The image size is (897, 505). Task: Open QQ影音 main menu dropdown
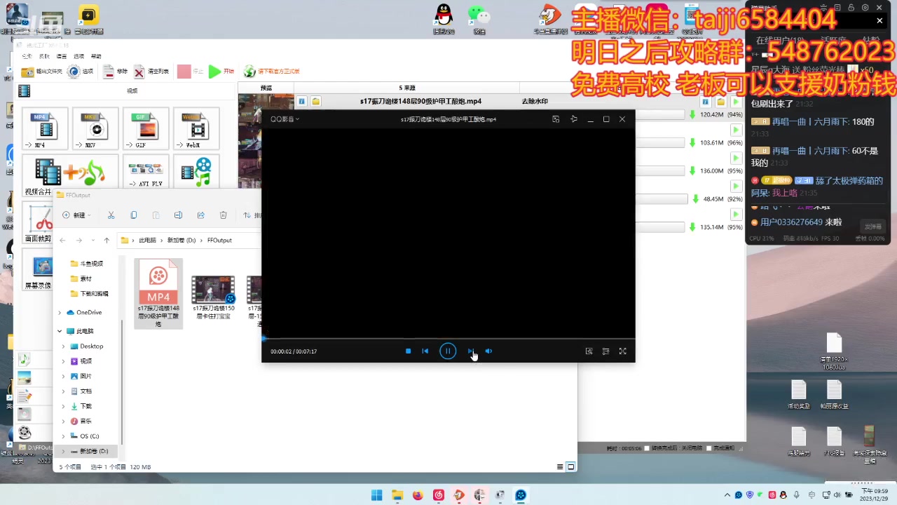285,119
